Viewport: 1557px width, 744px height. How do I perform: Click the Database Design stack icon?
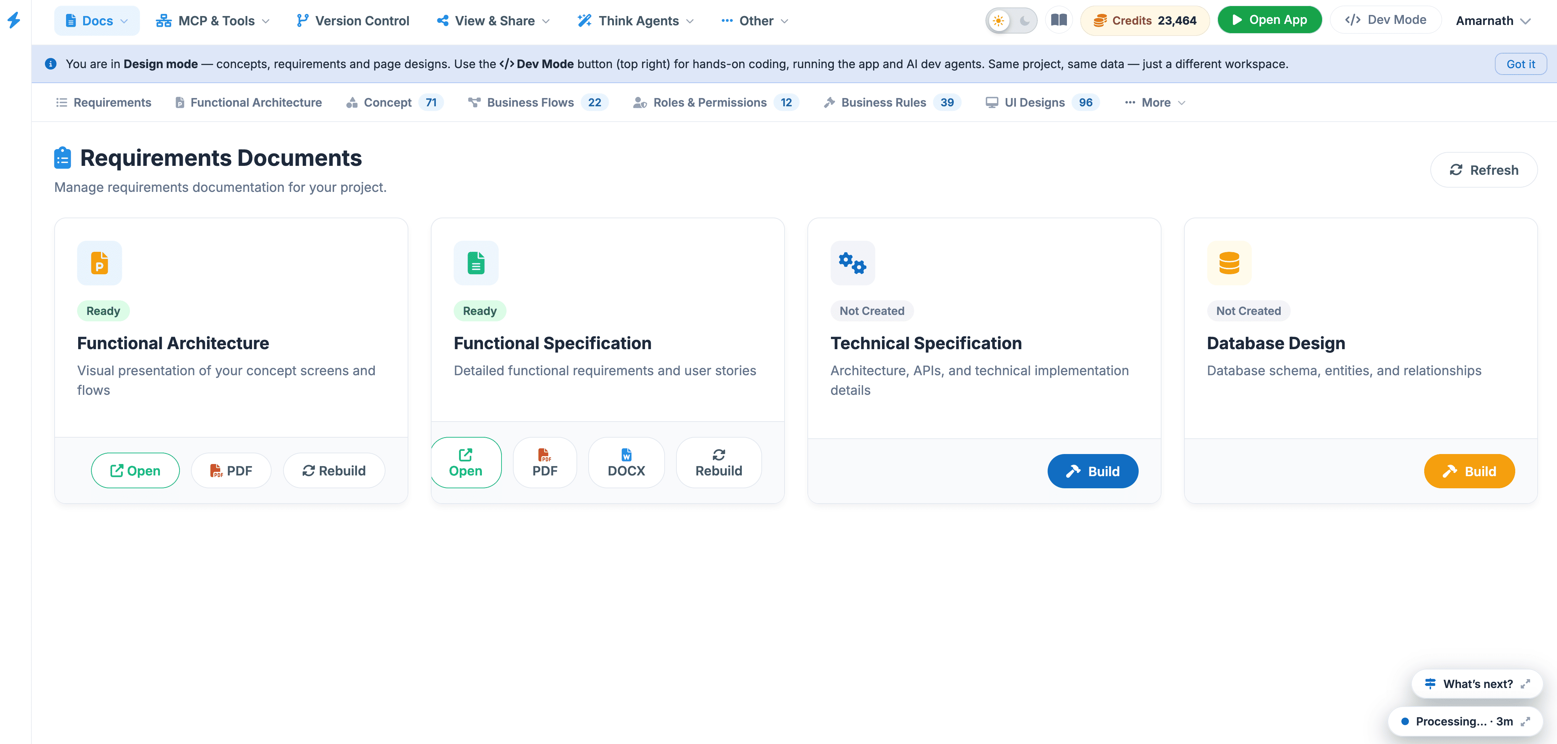(1229, 263)
